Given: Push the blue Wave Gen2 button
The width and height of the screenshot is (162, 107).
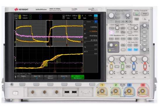Looking at the screenshot, I should [136, 50].
